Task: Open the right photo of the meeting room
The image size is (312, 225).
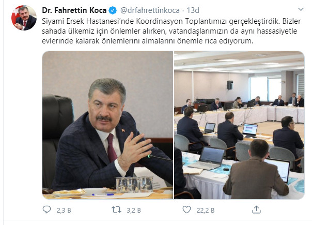Action: click(x=239, y=125)
